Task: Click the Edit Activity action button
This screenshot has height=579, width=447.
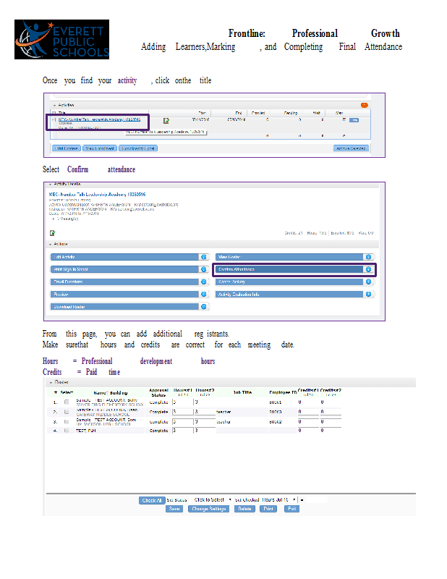Action: click(x=124, y=257)
